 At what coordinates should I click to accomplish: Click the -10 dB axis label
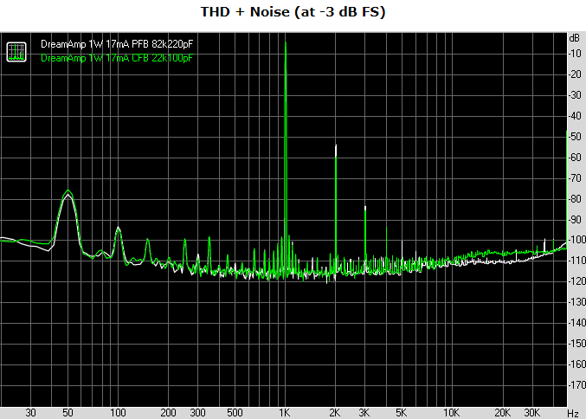(576, 54)
